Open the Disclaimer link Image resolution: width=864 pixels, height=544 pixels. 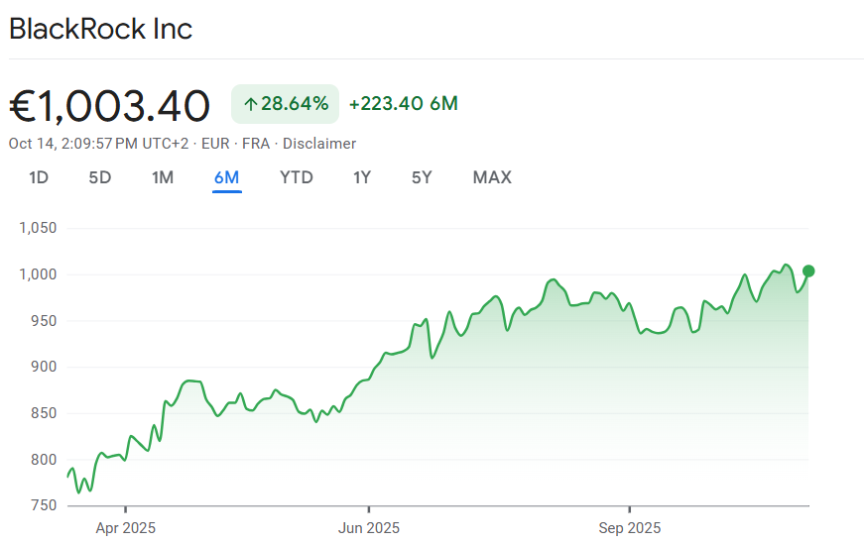pyautogui.click(x=319, y=144)
